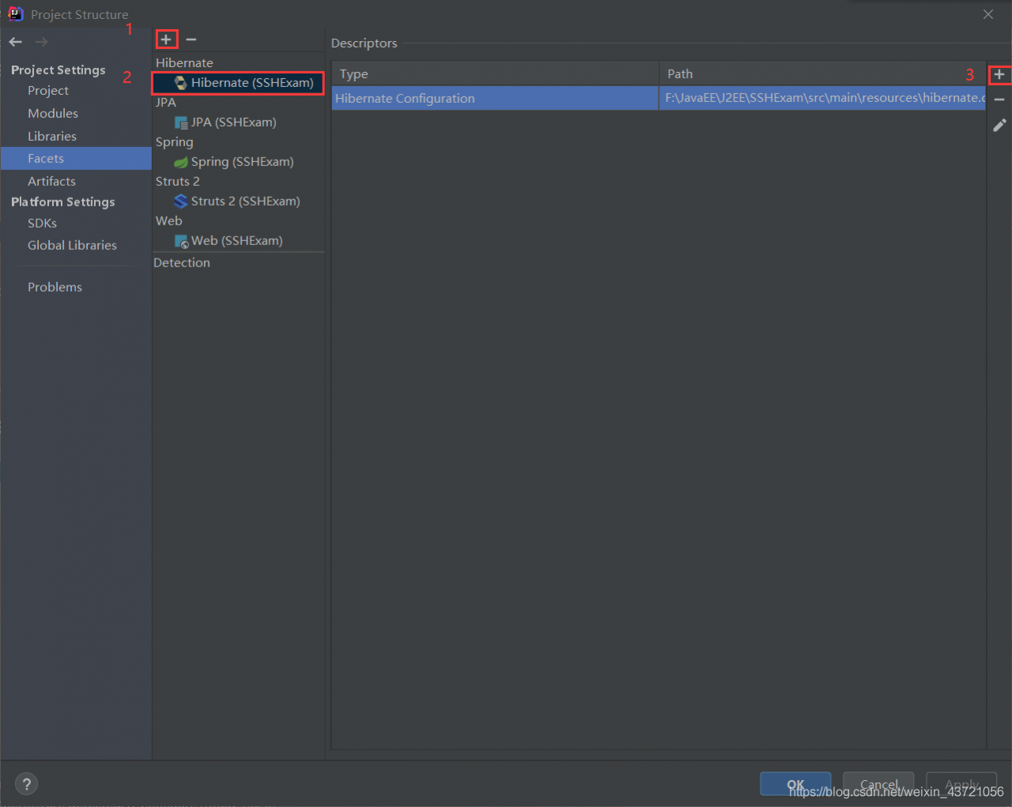Select the Hibernate Configuration type cell
The height and width of the screenshot is (807, 1012).
tap(495, 99)
